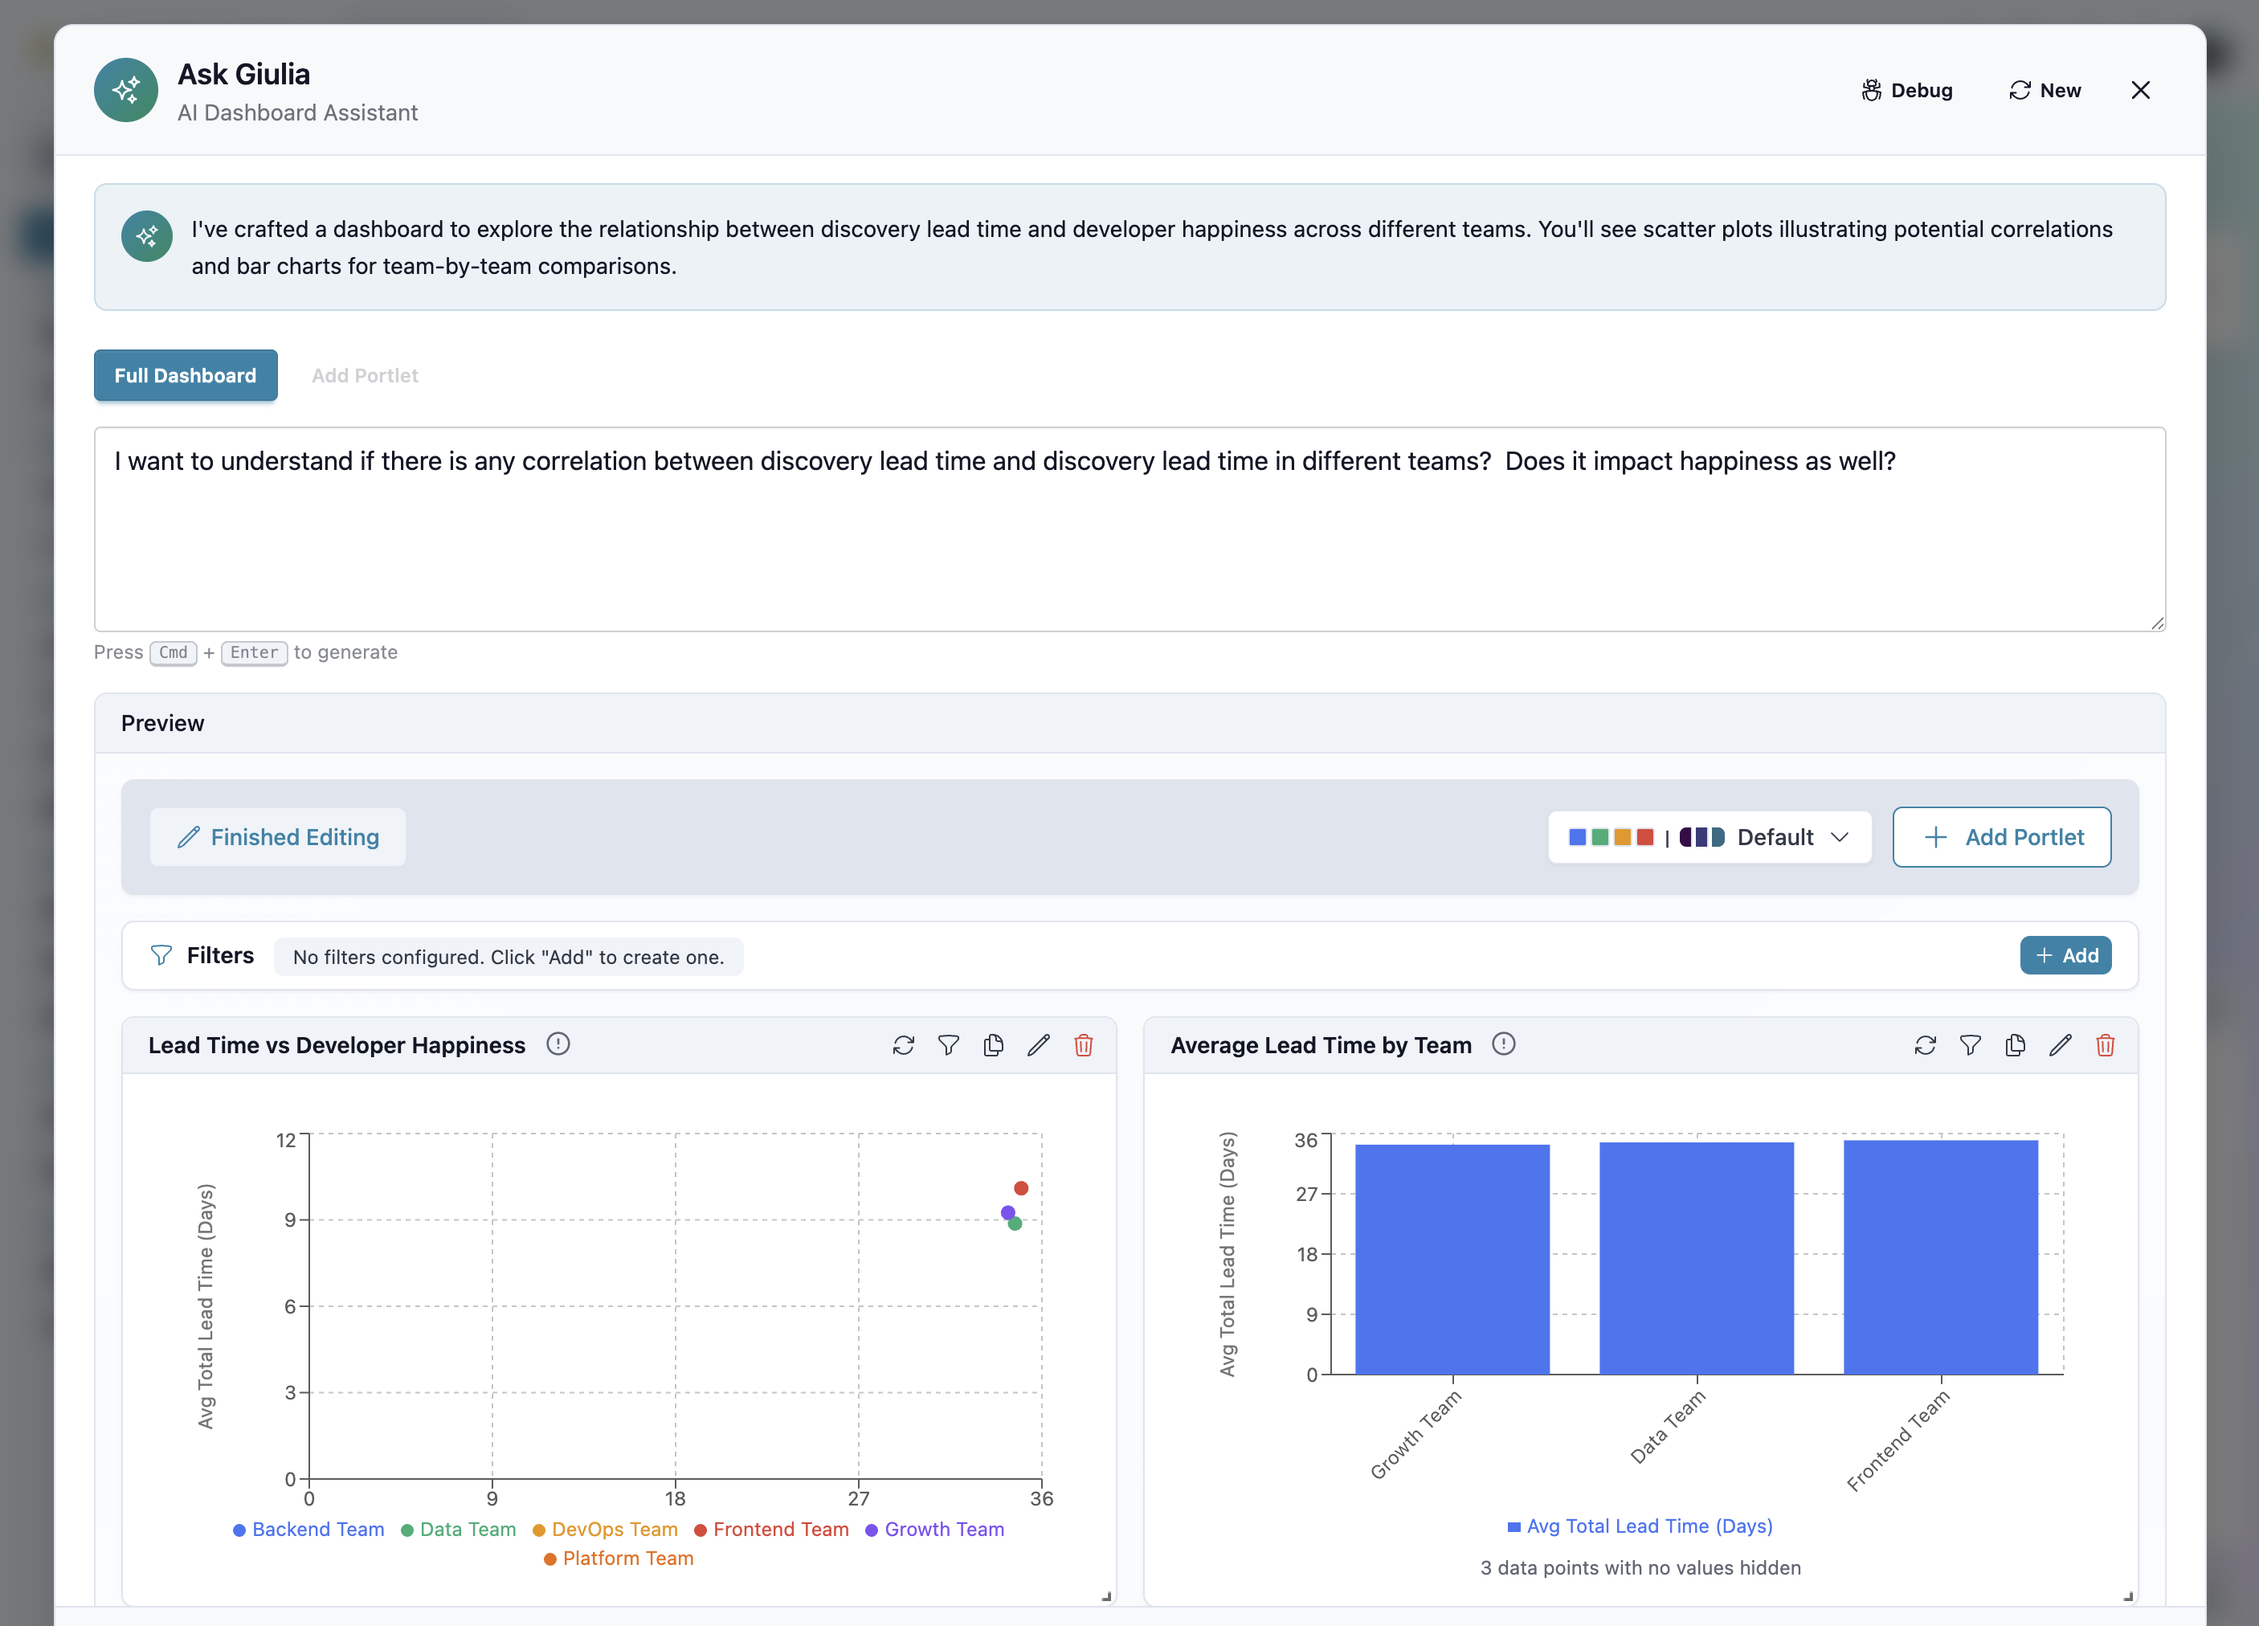2259x1626 pixels.
Task: Open filter options on Average Lead Time by Team
Action: coord(1971,1046)
